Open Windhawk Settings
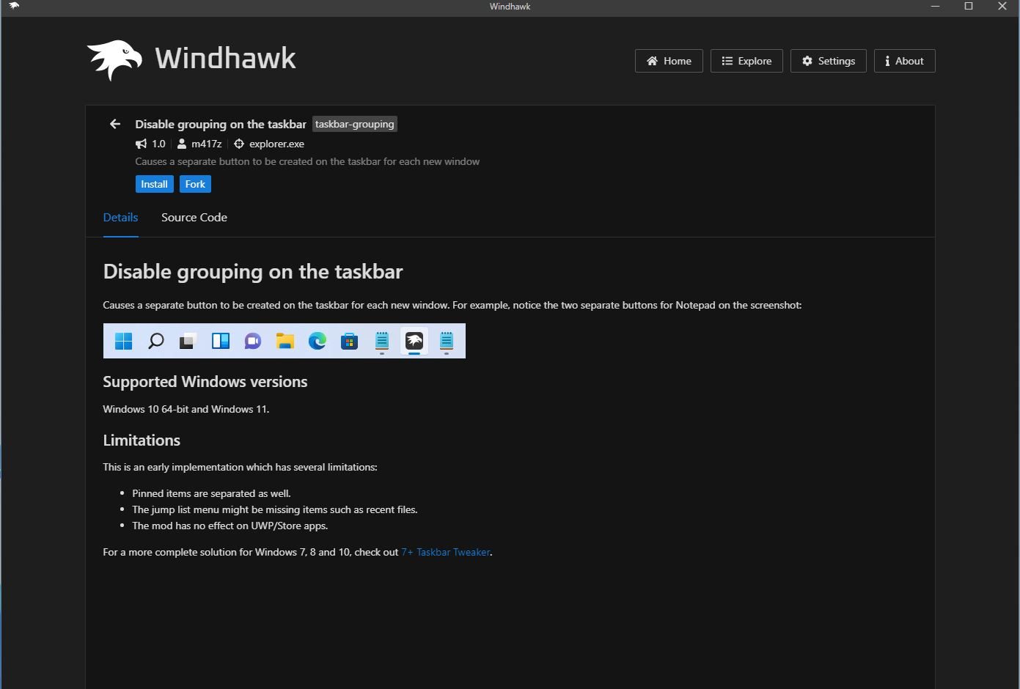This screenshot has width=1020, height=689. pyautogui.click(x=828, y=61)
